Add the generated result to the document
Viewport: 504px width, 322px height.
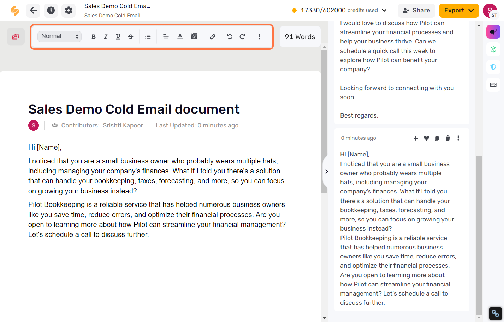point(416,138)
